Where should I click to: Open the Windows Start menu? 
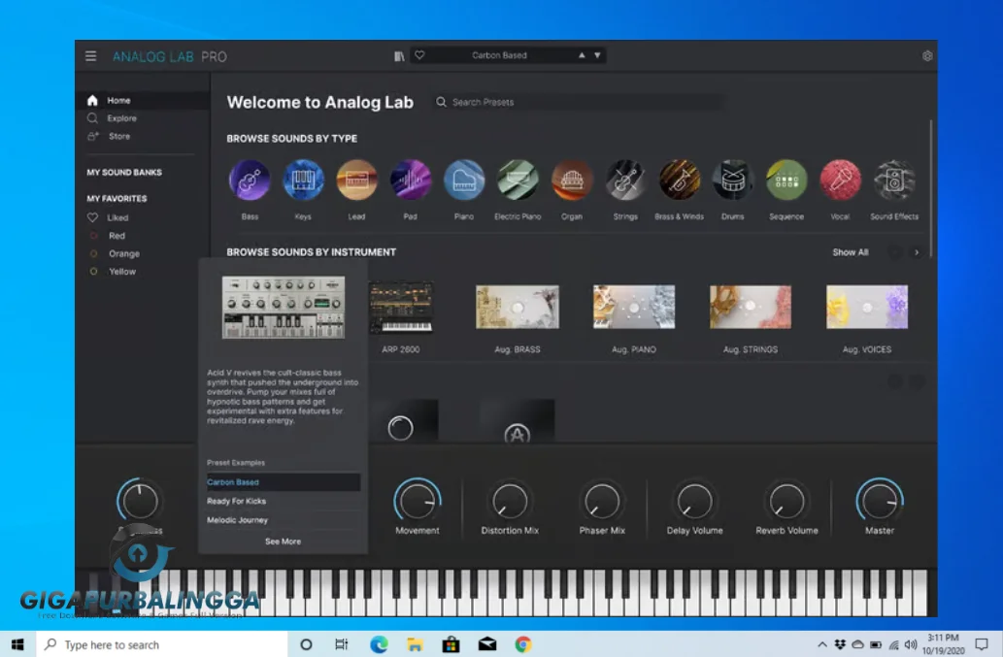tap(17, 644)
